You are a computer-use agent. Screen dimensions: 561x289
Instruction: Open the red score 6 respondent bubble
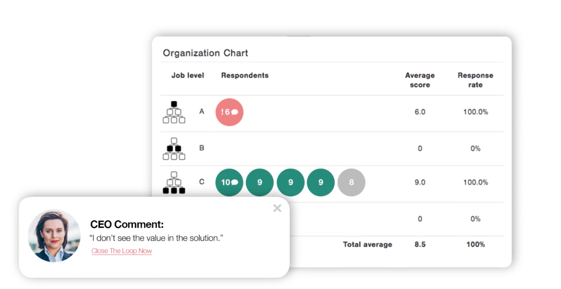pos(229,112)
